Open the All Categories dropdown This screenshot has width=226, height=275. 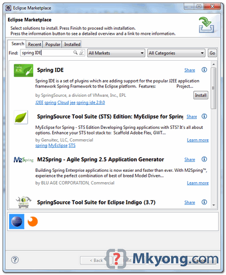(x=176, y=53)
